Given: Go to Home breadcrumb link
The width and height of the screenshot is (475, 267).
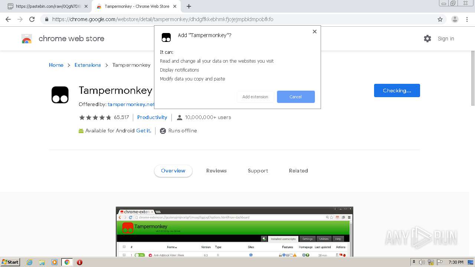Looking at the screenshot, I should point(56,65).
